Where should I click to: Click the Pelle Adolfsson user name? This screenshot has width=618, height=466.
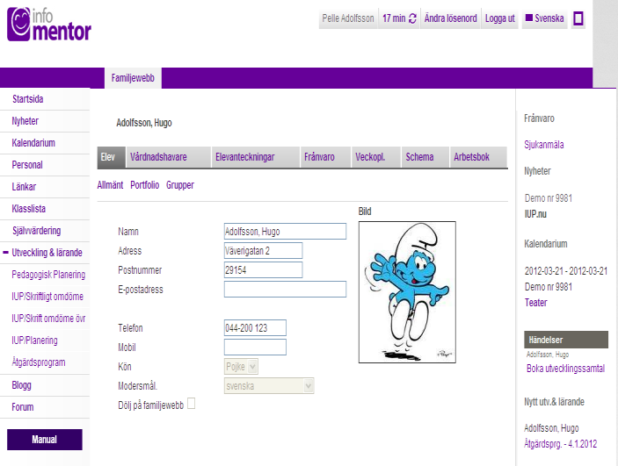(348, 18)
